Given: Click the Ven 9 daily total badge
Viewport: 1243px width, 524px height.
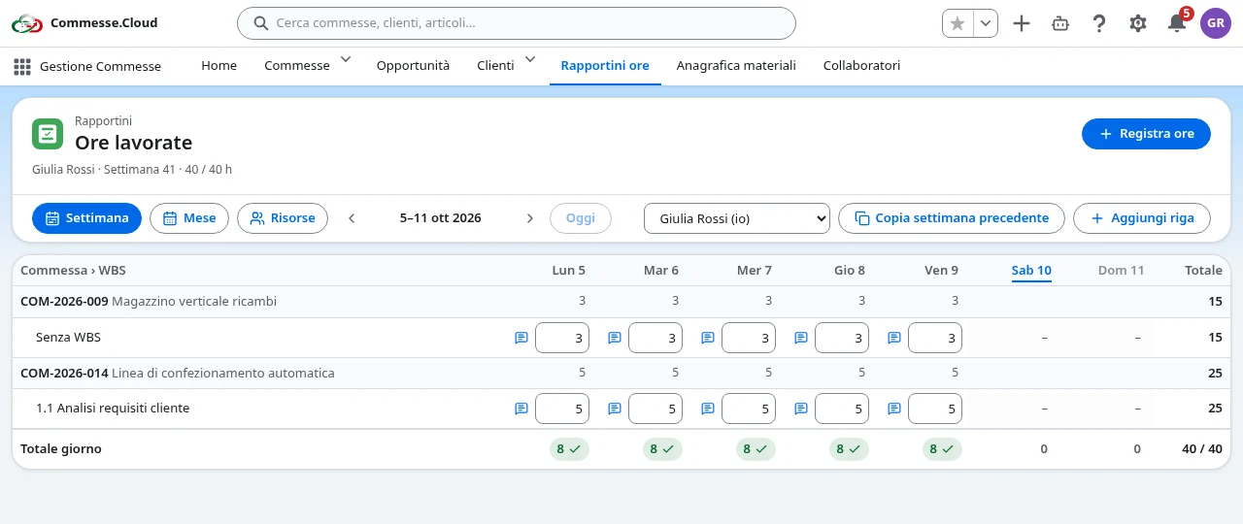Looking at the screenshot, I should 942,449.
